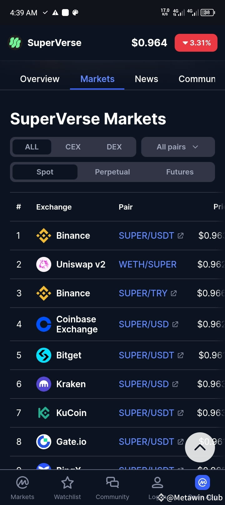This screenshot has height=505, width=225.
Task: Open the WETH/SUPER pair link
Action: pos(147,264)
